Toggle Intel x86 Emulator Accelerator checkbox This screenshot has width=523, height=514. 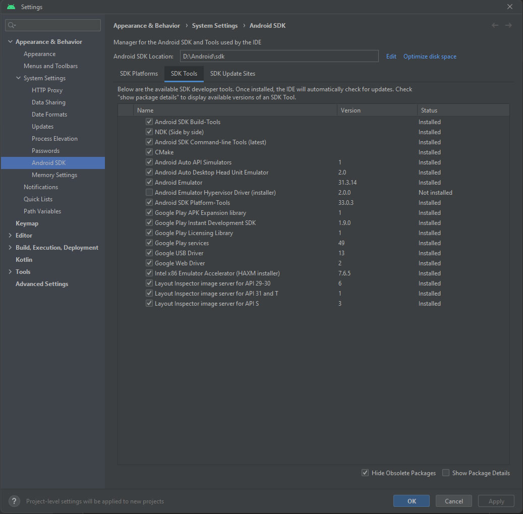[149, 273]
